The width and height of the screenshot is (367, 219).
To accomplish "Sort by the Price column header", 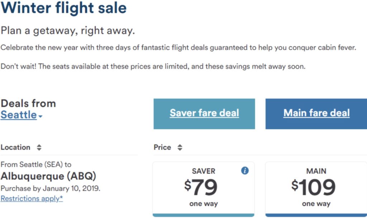I will 162,148.
